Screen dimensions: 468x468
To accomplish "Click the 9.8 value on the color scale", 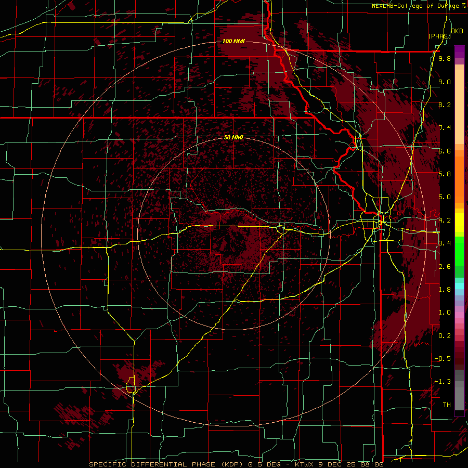I will pos(445,59).
